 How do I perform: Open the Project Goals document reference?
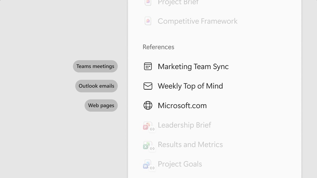180,164
